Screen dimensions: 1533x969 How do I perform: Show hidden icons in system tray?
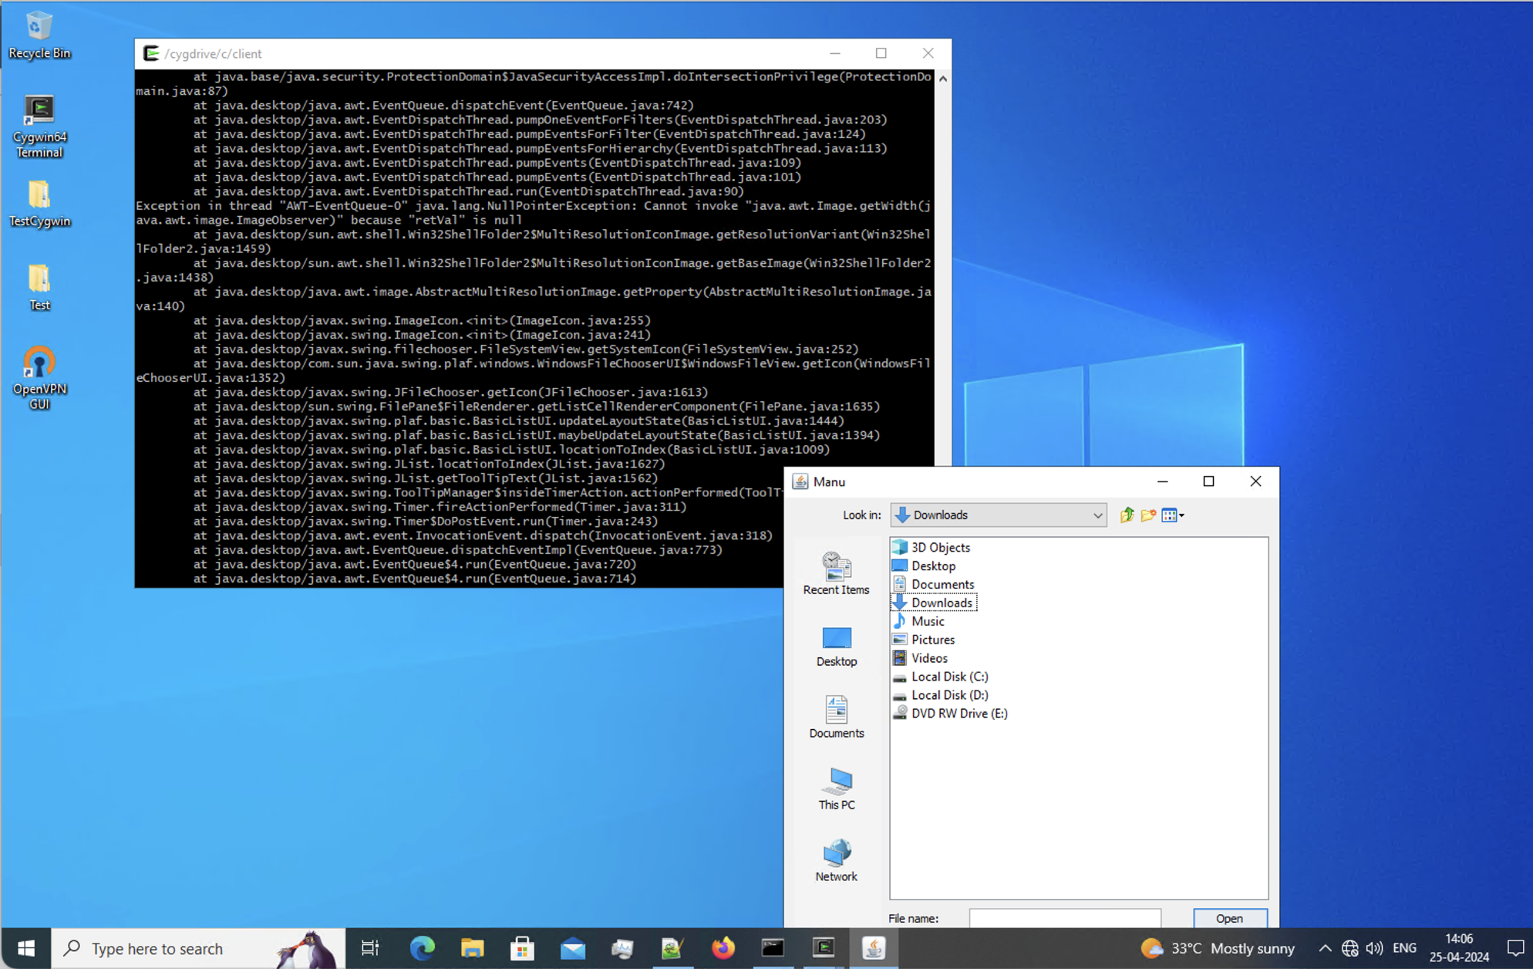(1324, 948)
